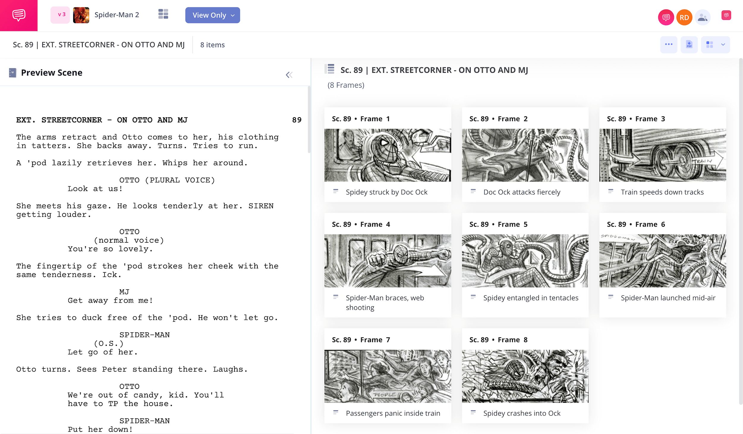This screenshot has width=743, height=434.
Task: Click the script preview scrollbar
Action: (x=309, y=119)
